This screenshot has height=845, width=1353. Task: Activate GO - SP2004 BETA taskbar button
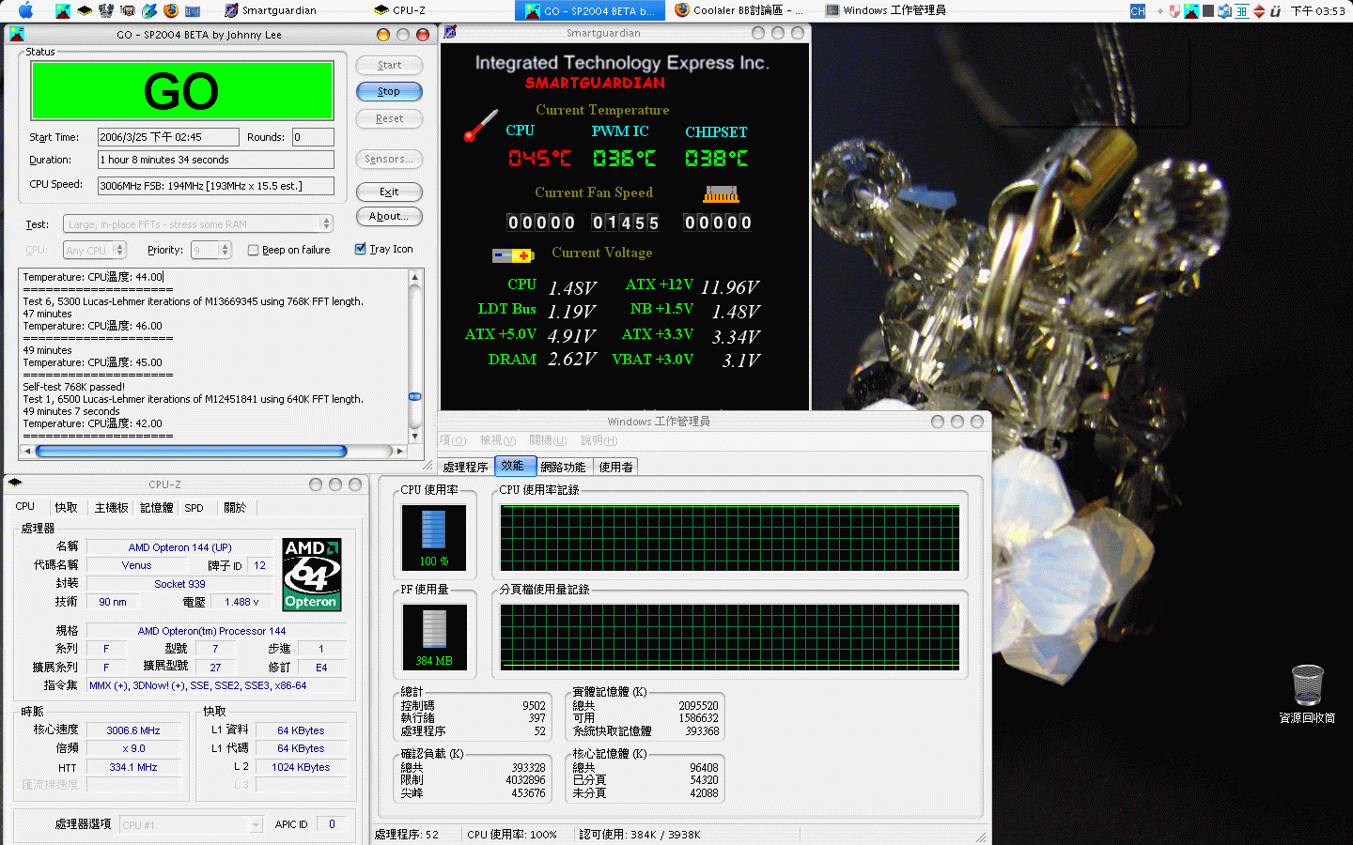(x=590, y=10)
